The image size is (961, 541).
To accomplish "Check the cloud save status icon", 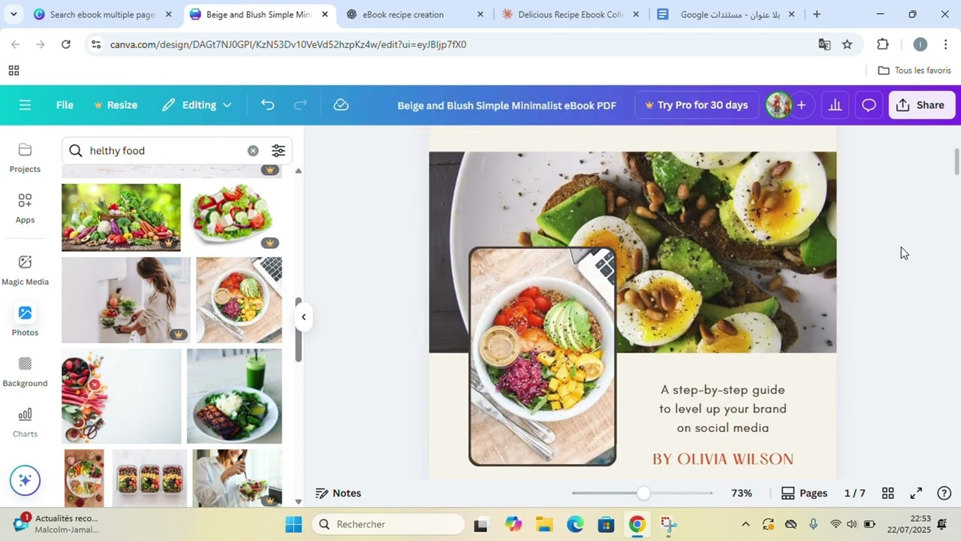I will [x=341, y=105].
